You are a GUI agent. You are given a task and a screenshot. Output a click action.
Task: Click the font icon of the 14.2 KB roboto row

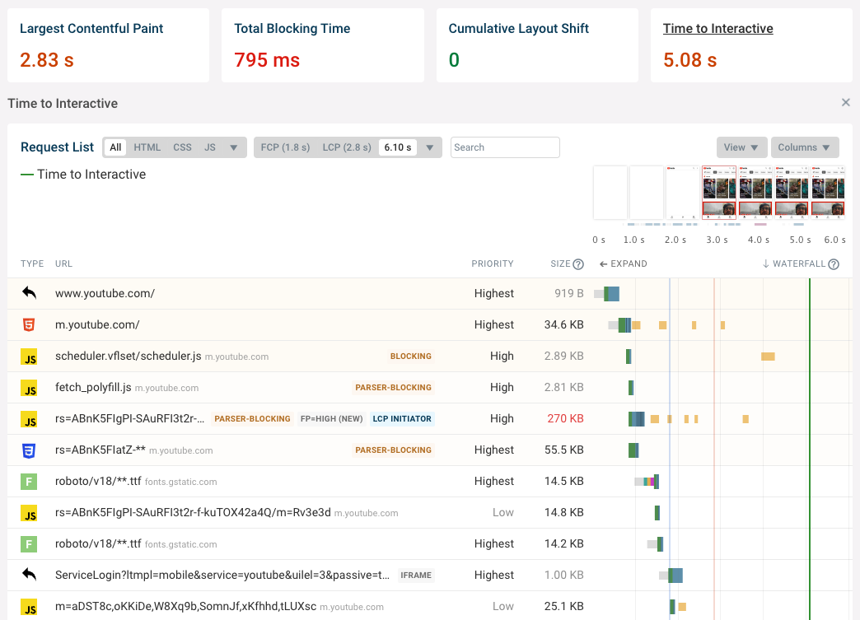(x=29, y=544)
